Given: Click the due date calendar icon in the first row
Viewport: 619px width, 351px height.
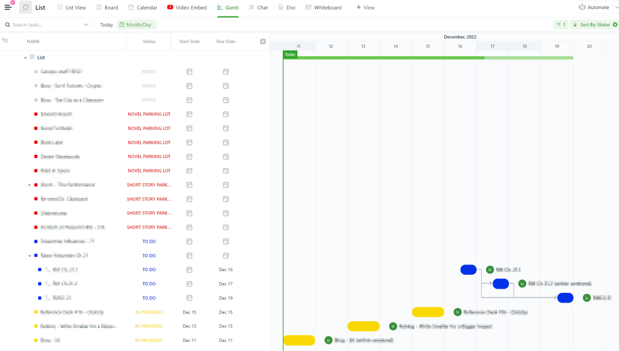Looking at the screenshot, I should (225, 71).
